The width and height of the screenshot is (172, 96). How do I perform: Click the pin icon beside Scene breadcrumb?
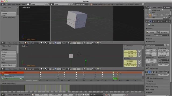pyautogui.click(x=146, y=25)
